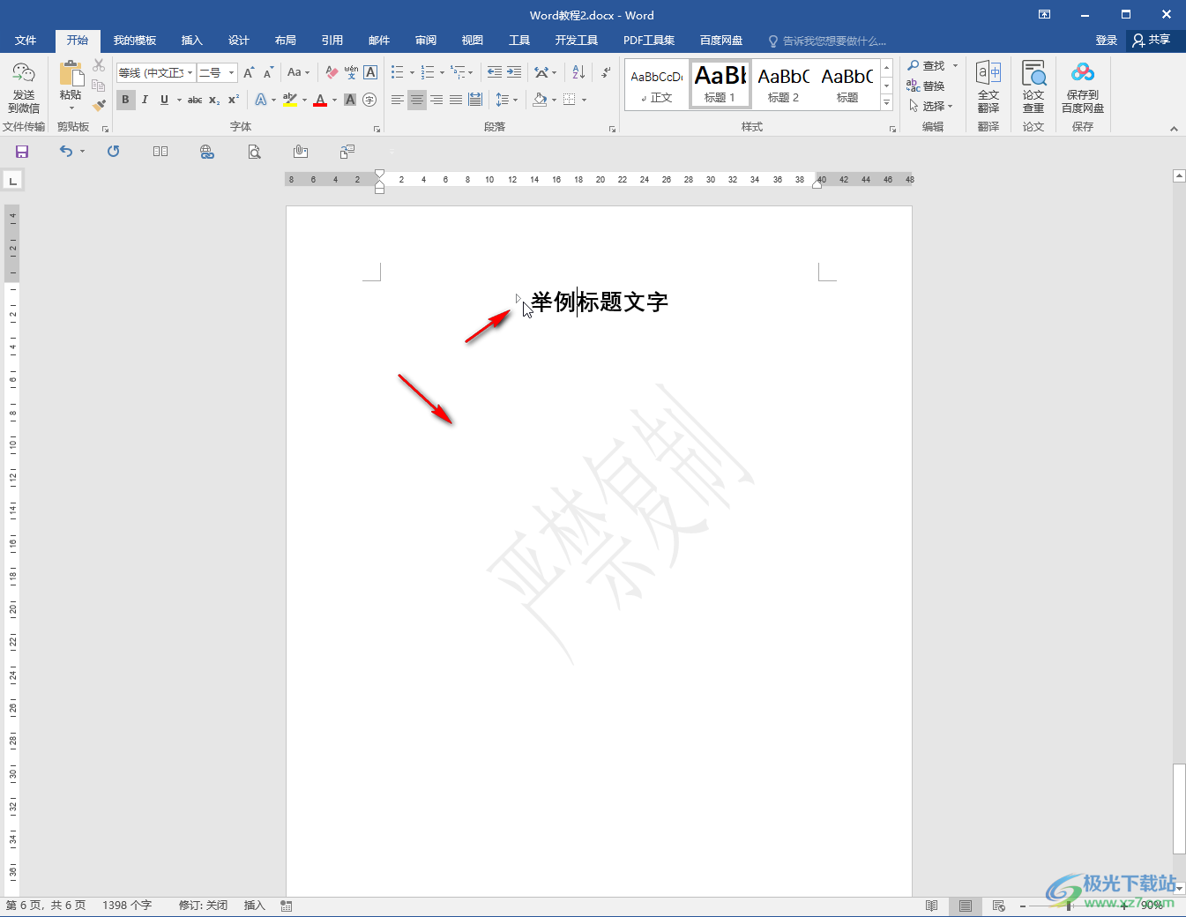Image resolution: width=1186 pixels, height=917 pixels.
Task: Collapse the ribbon with the chevron
Action: point(1174,129)
